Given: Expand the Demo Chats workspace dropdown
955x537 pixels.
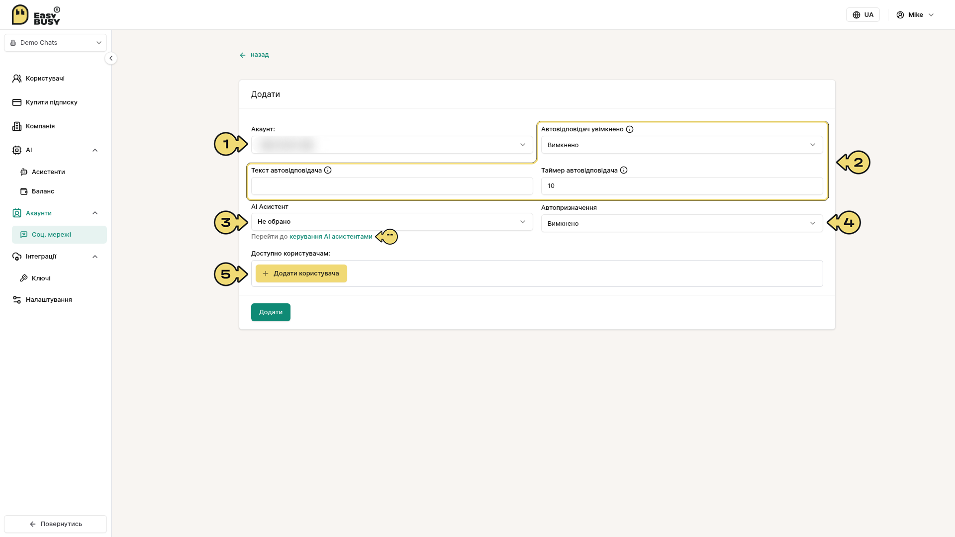Looking at the screenshot, I should [56, 43].
